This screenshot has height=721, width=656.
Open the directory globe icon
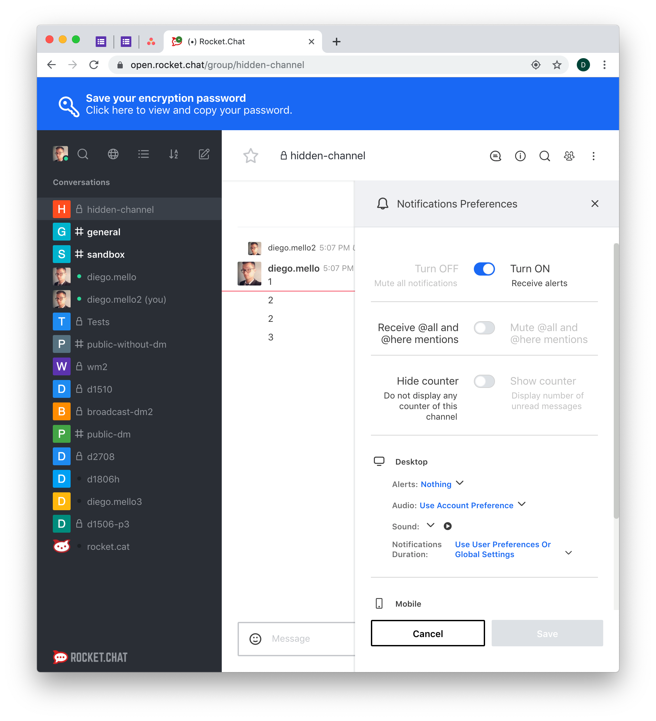113,154
